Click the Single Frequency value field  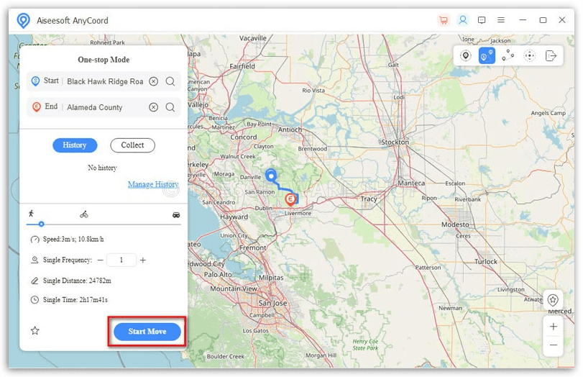pos(121,260)
